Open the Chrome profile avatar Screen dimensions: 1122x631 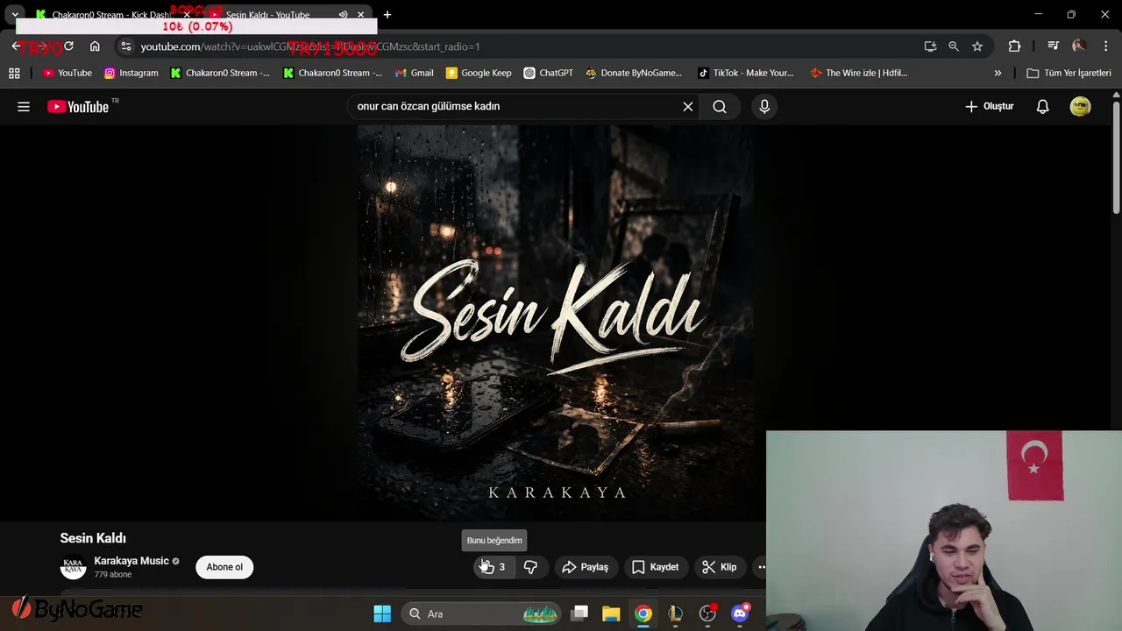pyautogui.click(x=1079, y=46)
